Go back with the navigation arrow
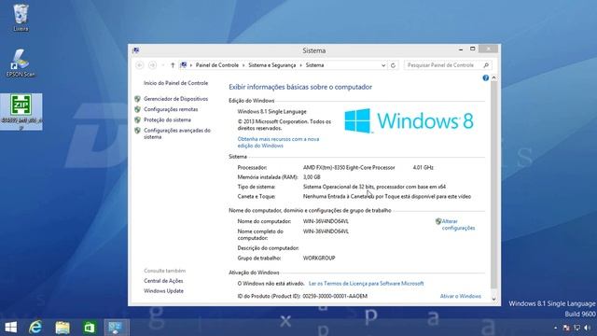 (139, 65)
